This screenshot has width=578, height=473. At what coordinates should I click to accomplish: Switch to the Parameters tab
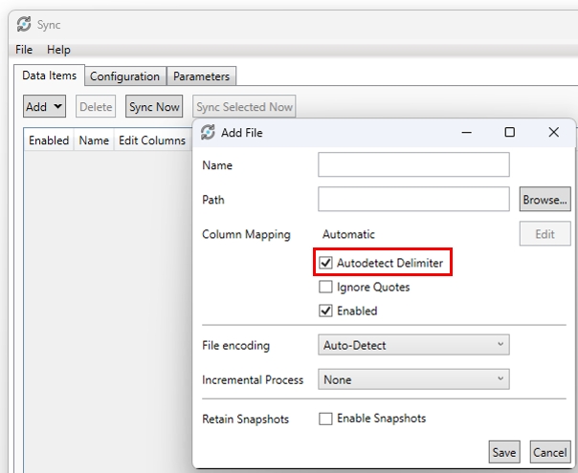pyautogui.click(x=201, y=76)
